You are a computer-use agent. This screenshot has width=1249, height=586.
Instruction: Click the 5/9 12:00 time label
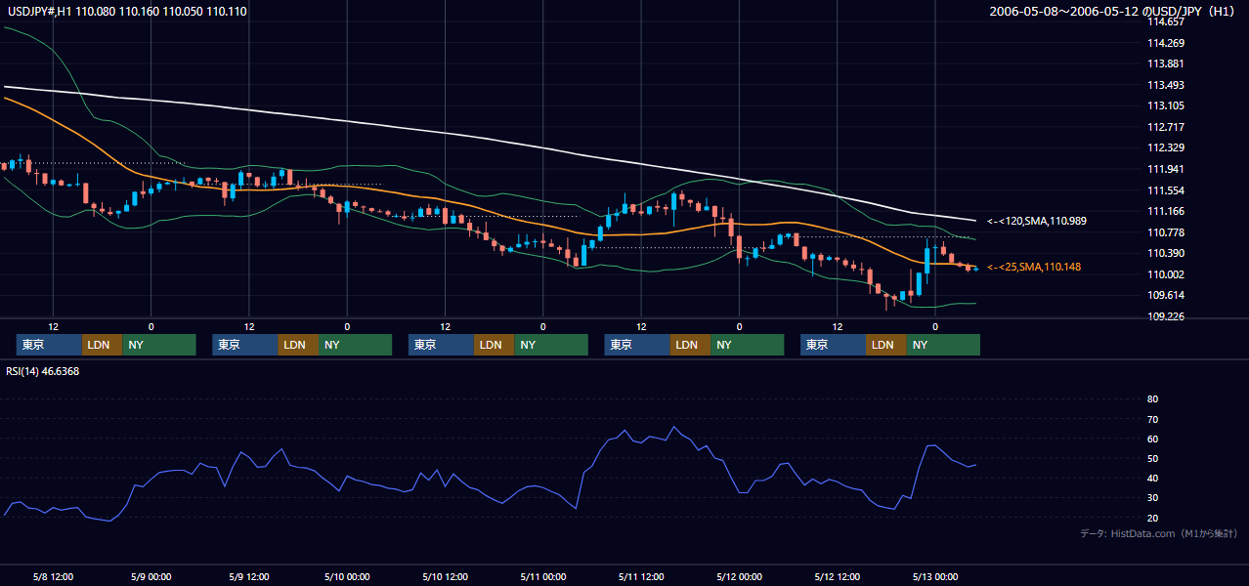pos(248,576)
